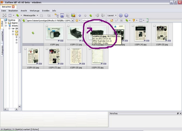The image size is (182, 131).
Task: Click the greyed bookmark icon in the main toolbar
Action: tap(49, 15)
